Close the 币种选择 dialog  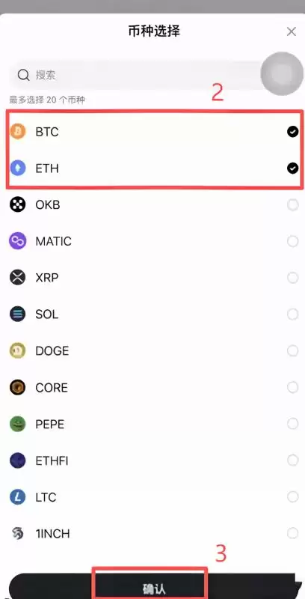click(x=292, y=31)
